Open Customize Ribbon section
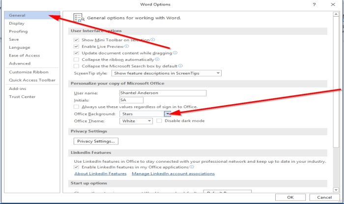Screen dimensions: 344x204 pyautogui.click(x=29, y=72)
